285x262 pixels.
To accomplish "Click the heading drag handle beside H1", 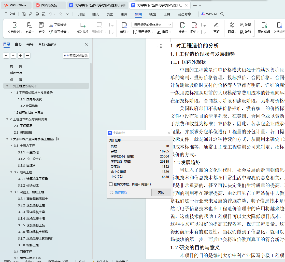I will pyautogui.click(x=161, y=46).
